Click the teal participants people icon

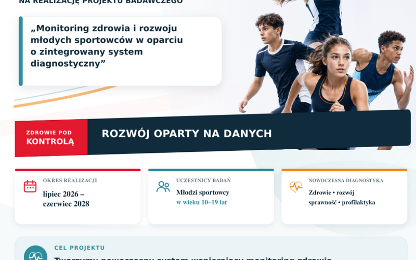click(x=163, y=187)
